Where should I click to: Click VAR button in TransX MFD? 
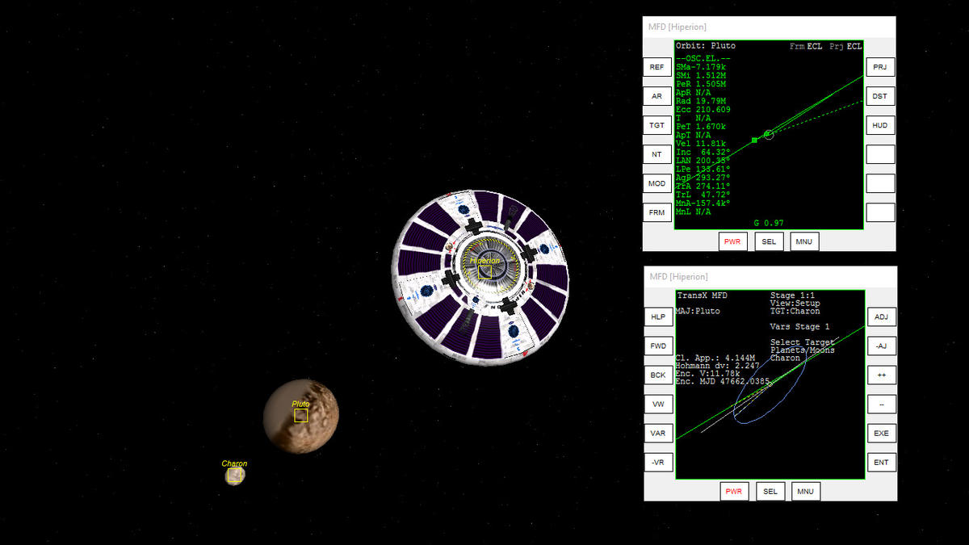tap(658, 434)
